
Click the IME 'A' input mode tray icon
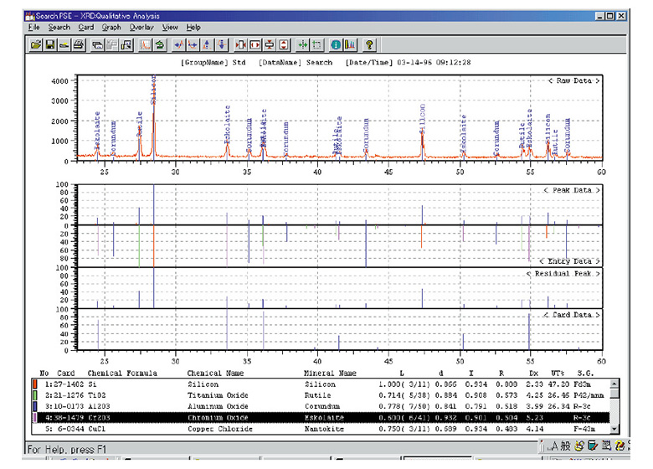554,446
